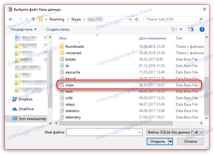The height and width of the screenshot is (154, 214).
Task: Click the dc file icon
Action: (62, 66)
